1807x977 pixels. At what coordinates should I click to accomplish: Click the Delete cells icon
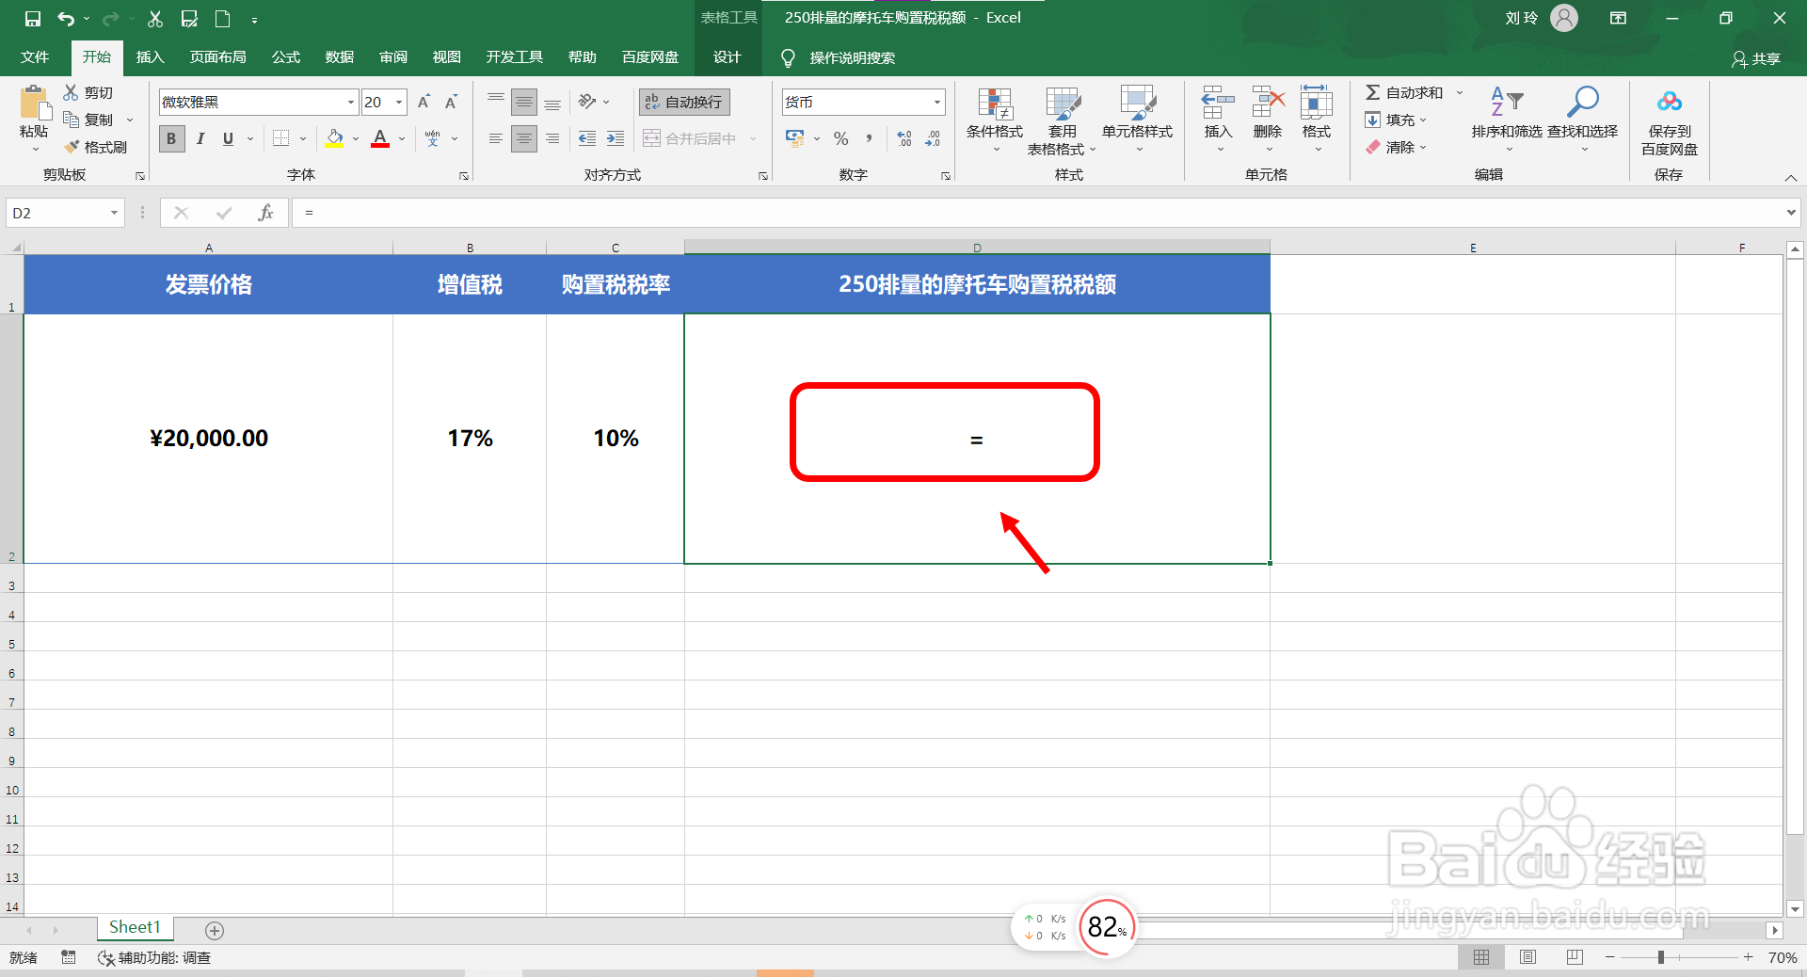[x=1268, y=102]
